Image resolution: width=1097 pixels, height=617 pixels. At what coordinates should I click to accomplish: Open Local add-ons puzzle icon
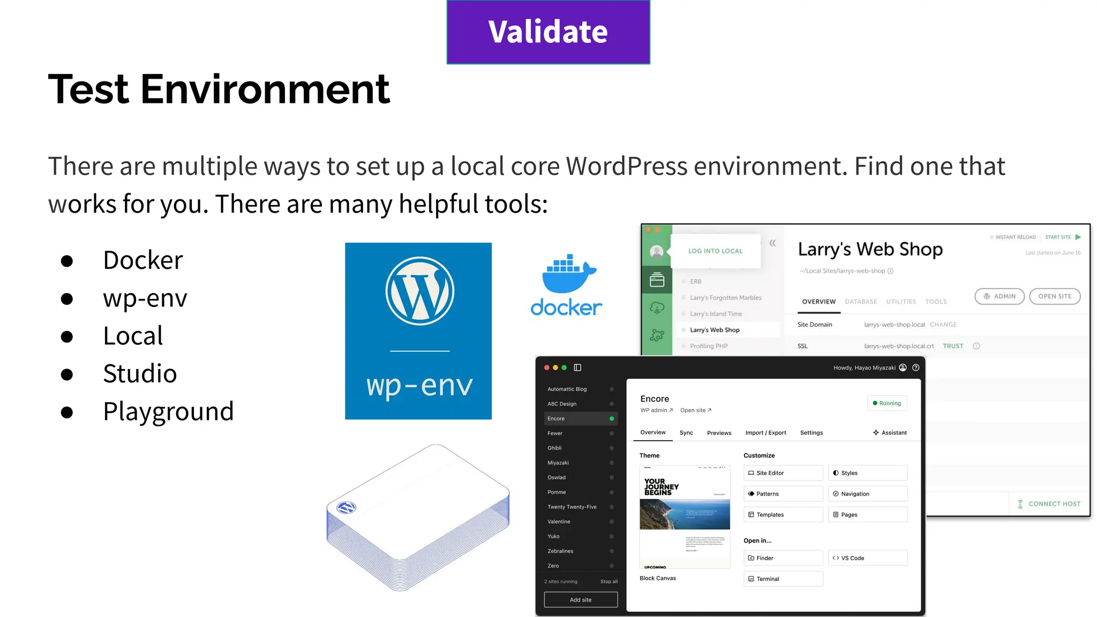point(657,335)
